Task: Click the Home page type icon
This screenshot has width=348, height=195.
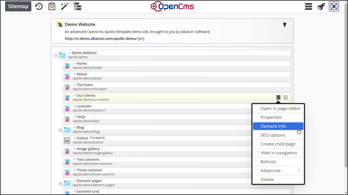Action: [x=67, y=66]
